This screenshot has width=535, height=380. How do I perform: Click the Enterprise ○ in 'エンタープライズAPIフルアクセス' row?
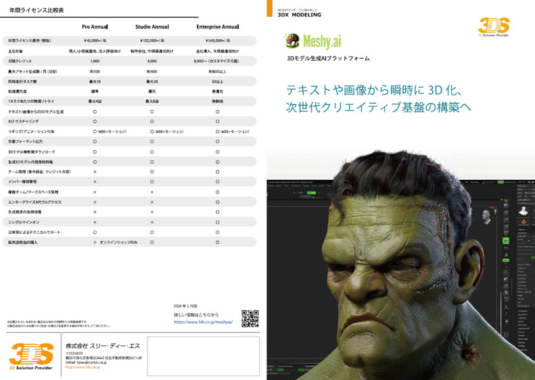pos(217,202)
